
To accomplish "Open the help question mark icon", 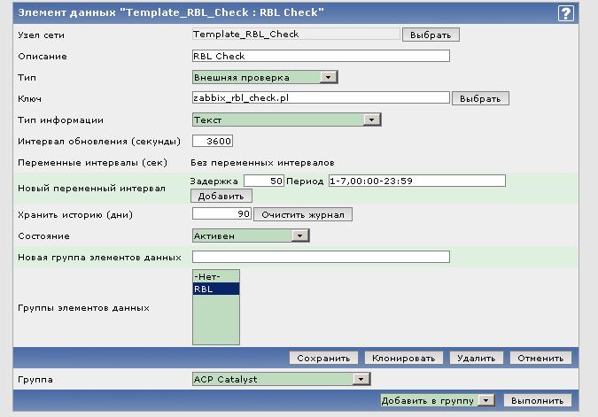I will [x=565, y=13].
